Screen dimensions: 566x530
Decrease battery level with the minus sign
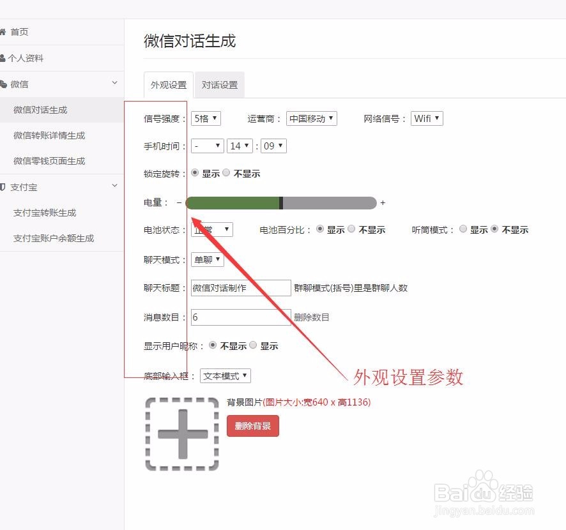click(x=179, y=203)
